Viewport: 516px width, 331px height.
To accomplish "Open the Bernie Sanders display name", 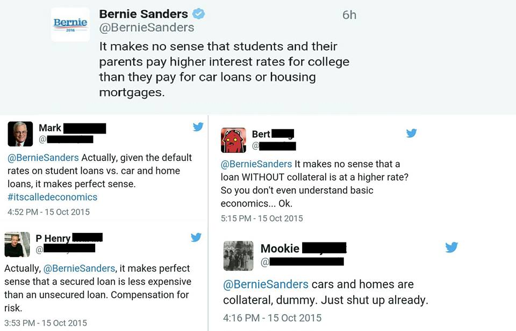I will click(x=144, y=14).
